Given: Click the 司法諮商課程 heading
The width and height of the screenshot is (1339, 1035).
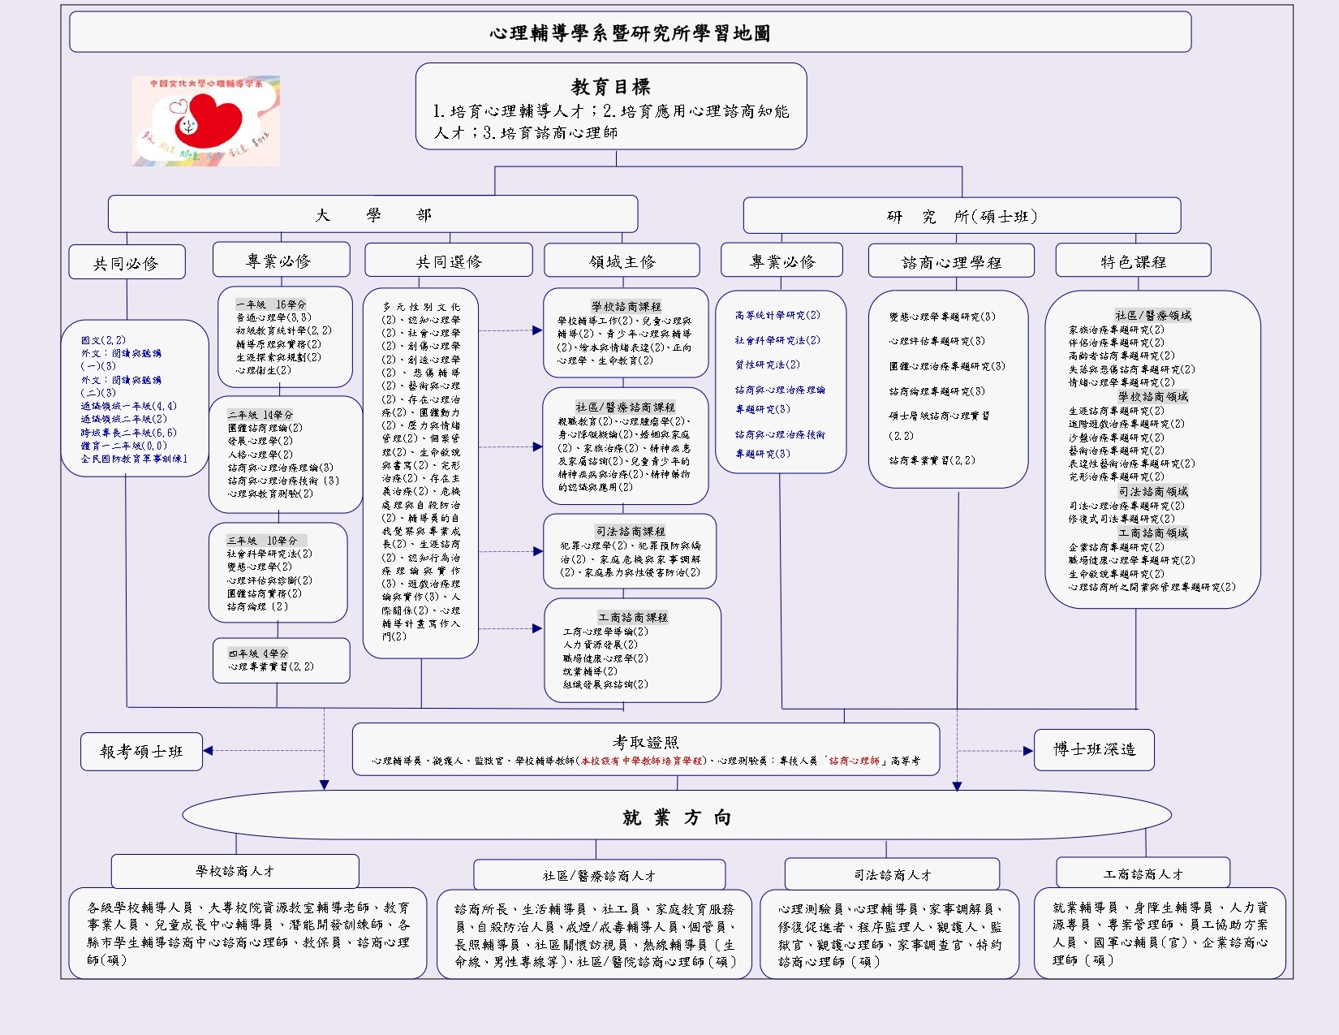Looking at the screenshot, I should tap(631, 531).
